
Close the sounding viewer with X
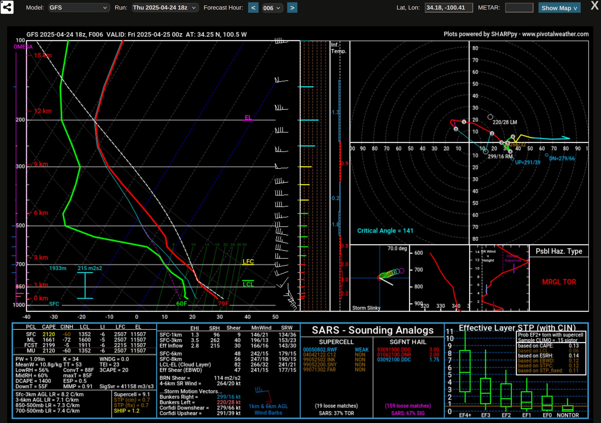coord(594,6)
